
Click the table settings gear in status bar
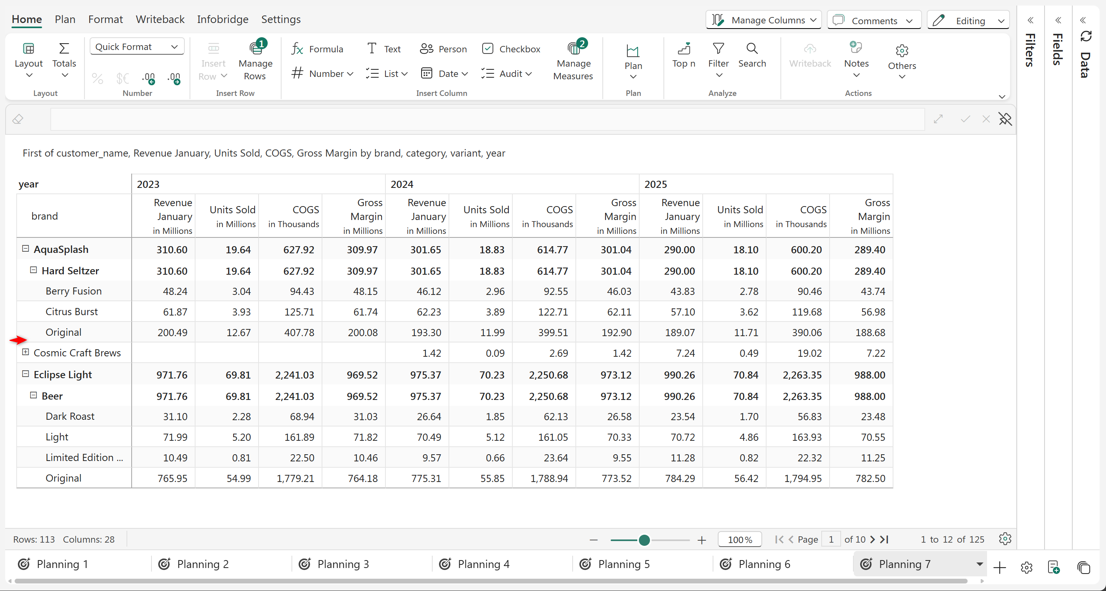click(x=1004, y=539)
